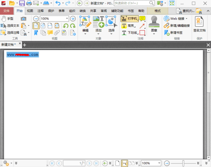The height and width of the screenshot is (167, 211).
Task: Expand the Stamp (图章) dropdown
Action: pos(154,34)
